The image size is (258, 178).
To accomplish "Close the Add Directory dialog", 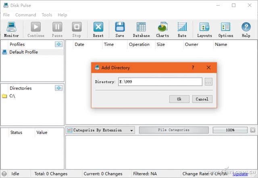I will (x=209, y=67).
